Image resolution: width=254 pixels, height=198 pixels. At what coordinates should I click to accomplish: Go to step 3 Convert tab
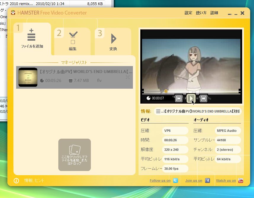click(113, 42)
